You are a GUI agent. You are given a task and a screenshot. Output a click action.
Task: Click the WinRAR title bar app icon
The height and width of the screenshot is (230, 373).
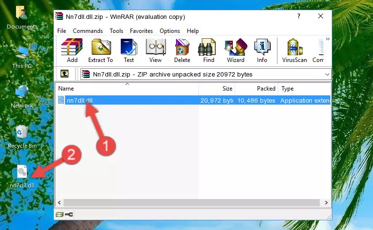[x=59, y=16]
